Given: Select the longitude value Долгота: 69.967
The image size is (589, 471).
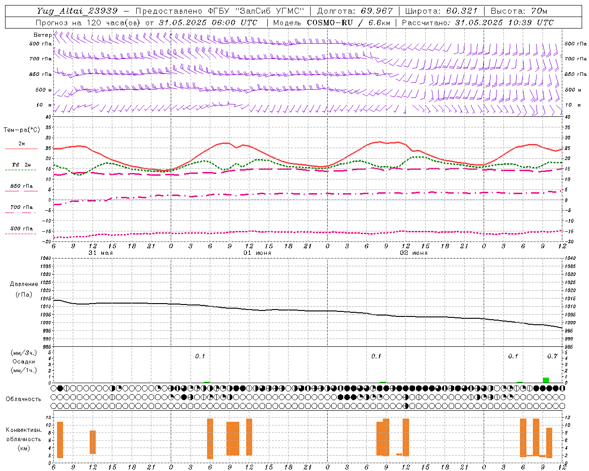Looking at the screenshot, I should pyautogui.click(x=355, y=11).
